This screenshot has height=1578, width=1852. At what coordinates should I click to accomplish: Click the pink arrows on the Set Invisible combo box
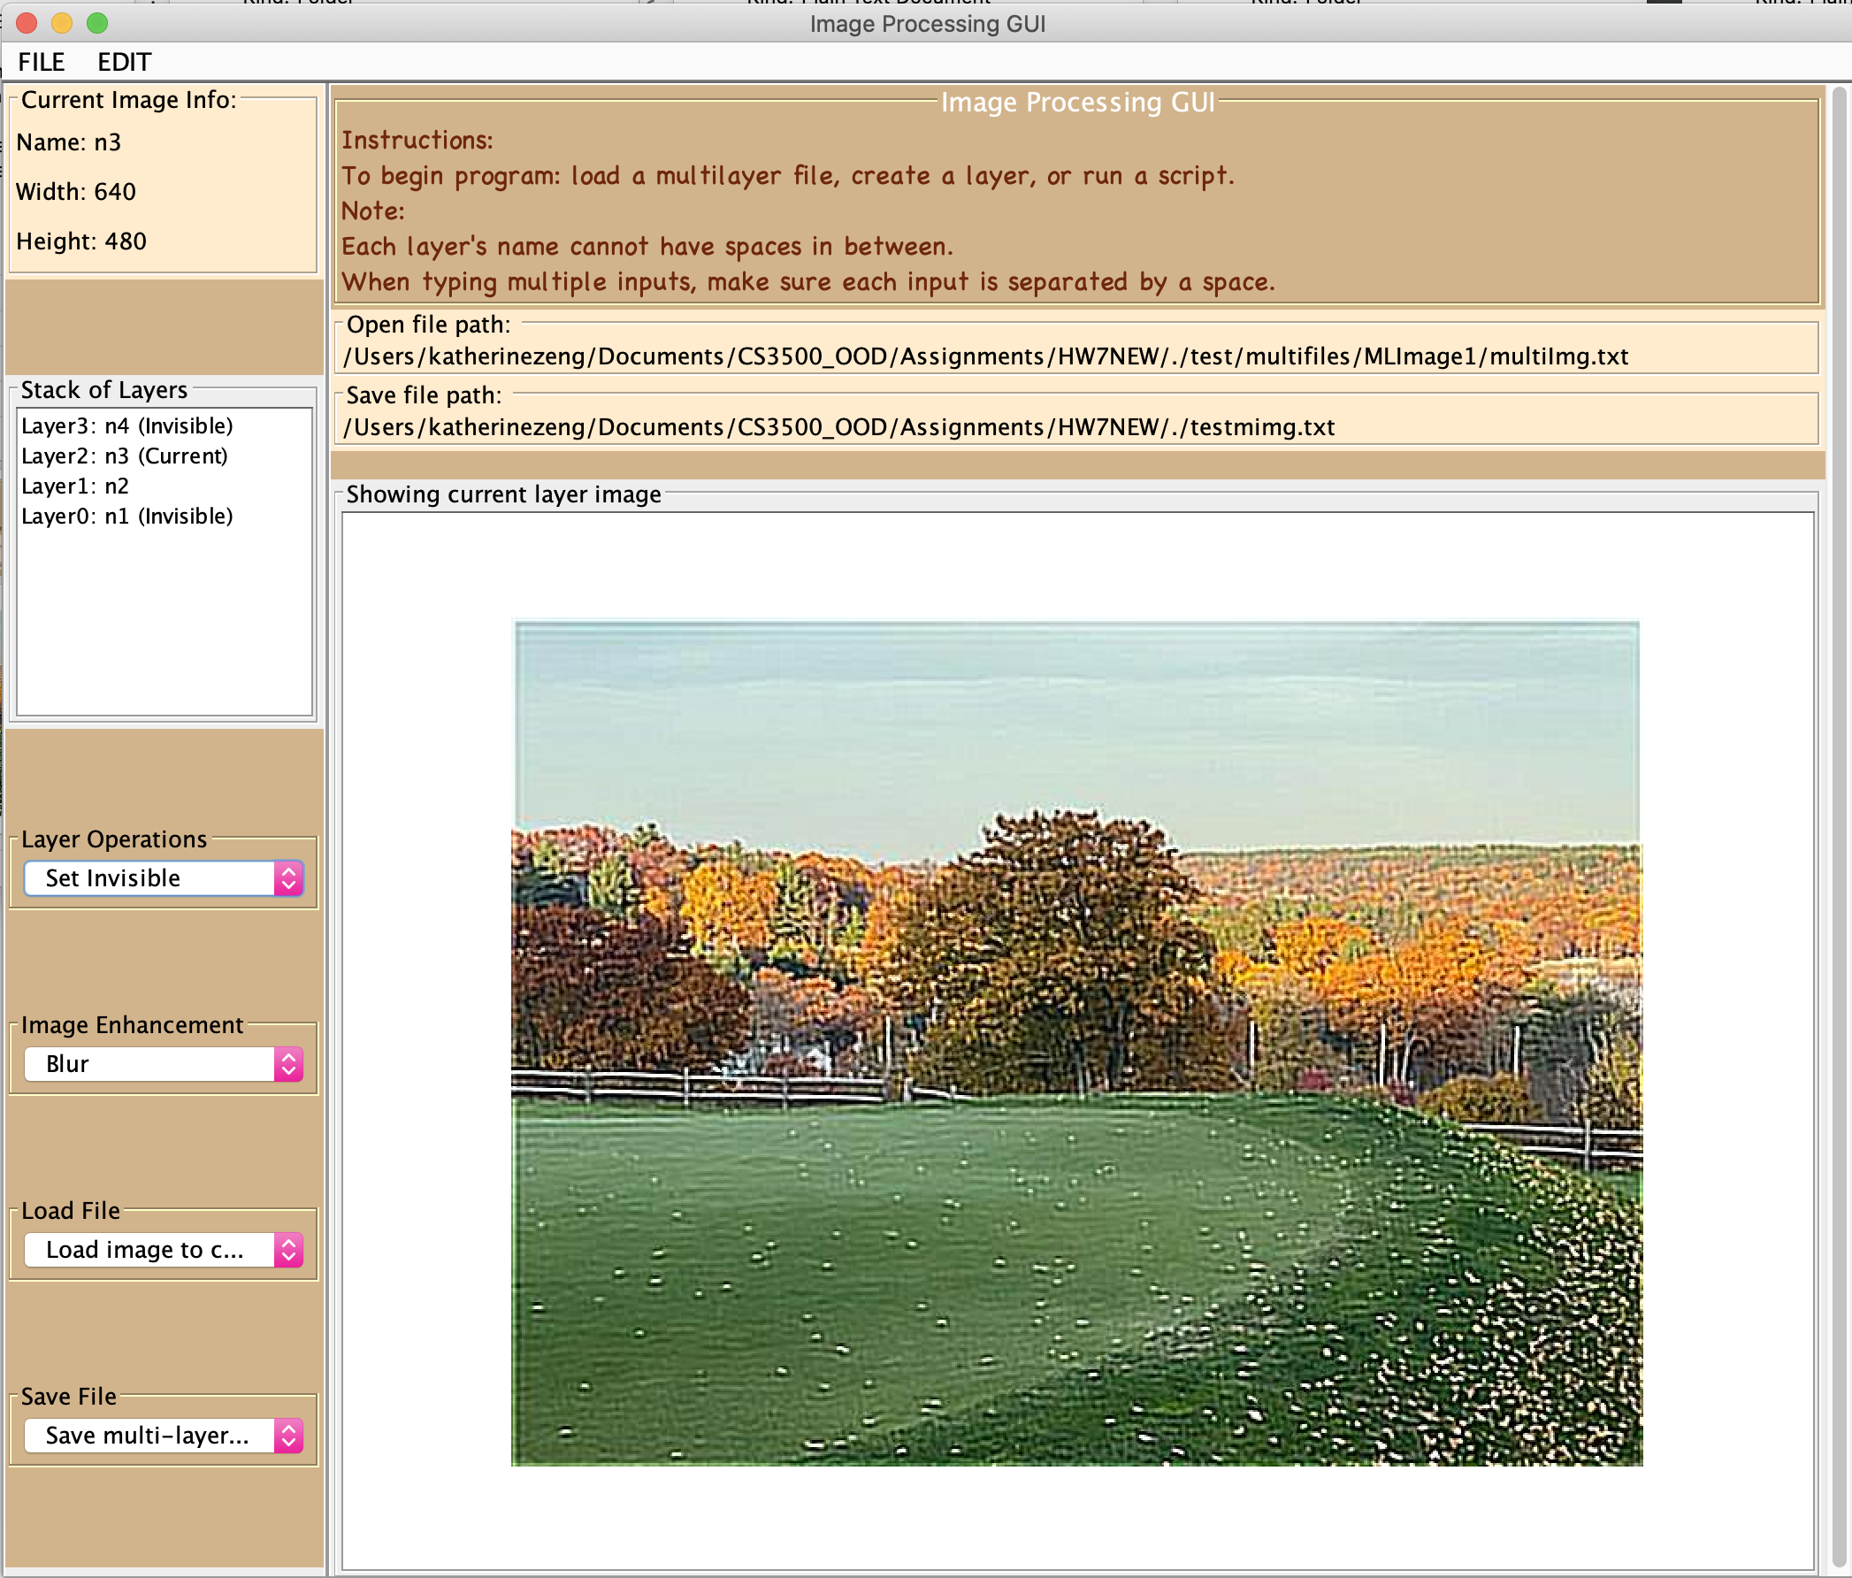click(x=287, y=878)
